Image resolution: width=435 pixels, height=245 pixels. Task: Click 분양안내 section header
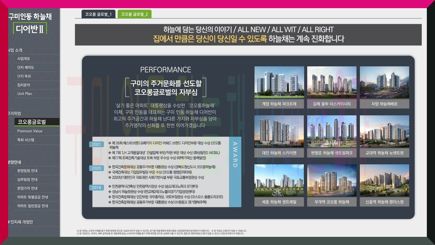pos(15,162)
